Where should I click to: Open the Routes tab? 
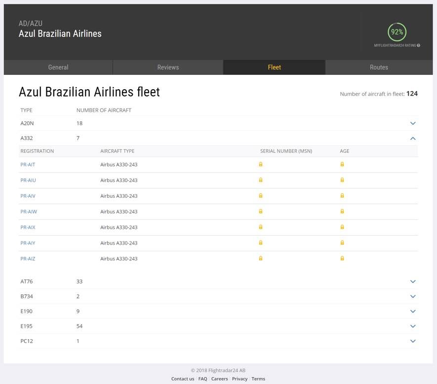click(x=379, y=67)
